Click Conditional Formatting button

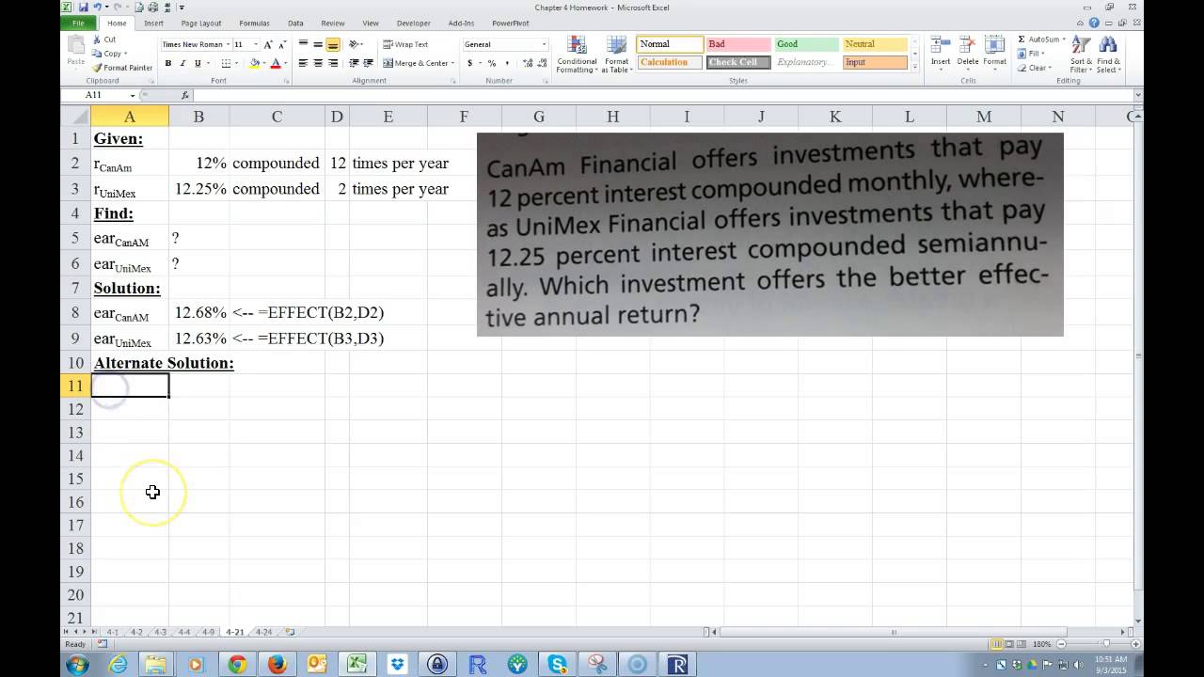(577, 55)
